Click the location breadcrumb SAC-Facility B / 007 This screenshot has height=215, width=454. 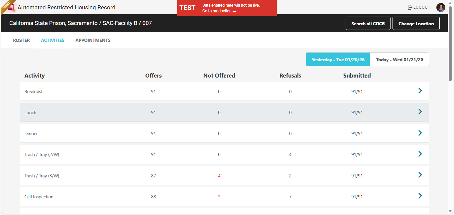click(x=127, y=23)
